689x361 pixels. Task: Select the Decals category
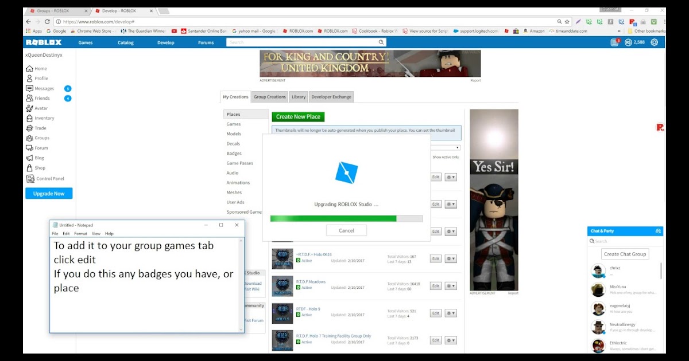point(233,144)
